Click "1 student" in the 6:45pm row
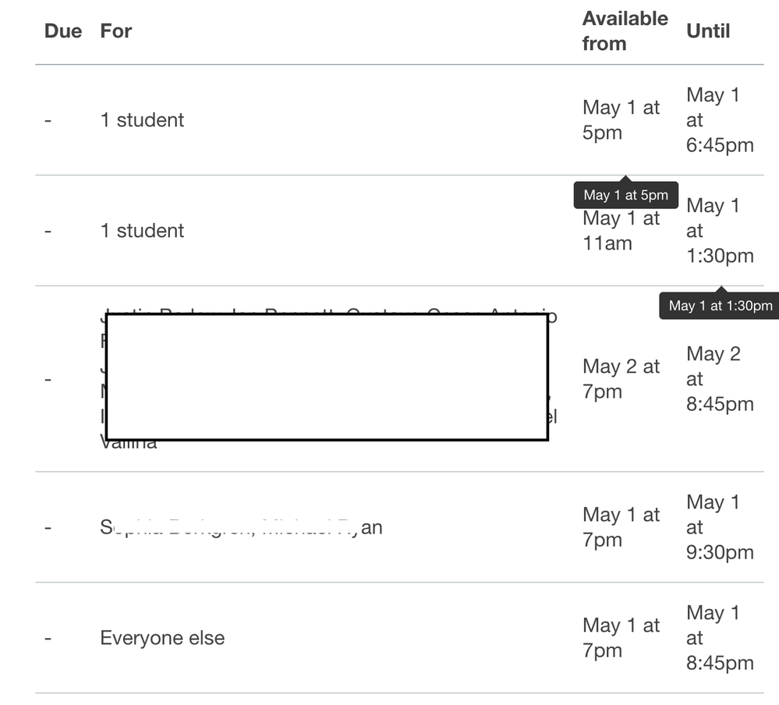Screen dimensions: 779x705 coord(142,120)
